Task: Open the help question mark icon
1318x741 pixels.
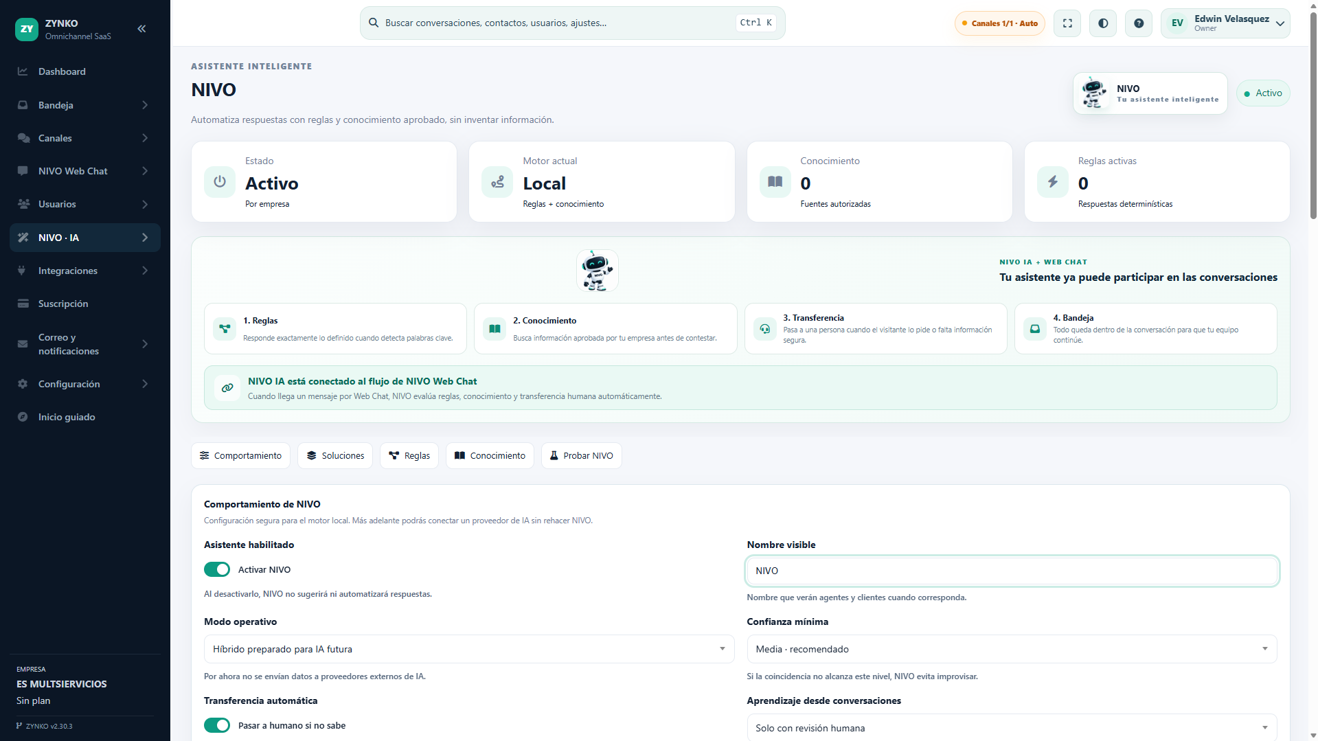Action: [x=1139, y=23]
